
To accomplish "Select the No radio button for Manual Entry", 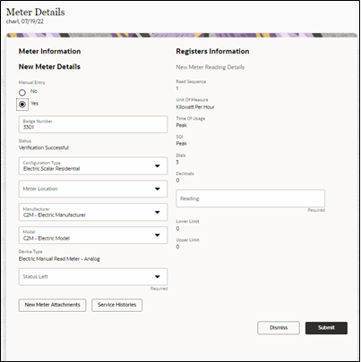I will [22, 92].
